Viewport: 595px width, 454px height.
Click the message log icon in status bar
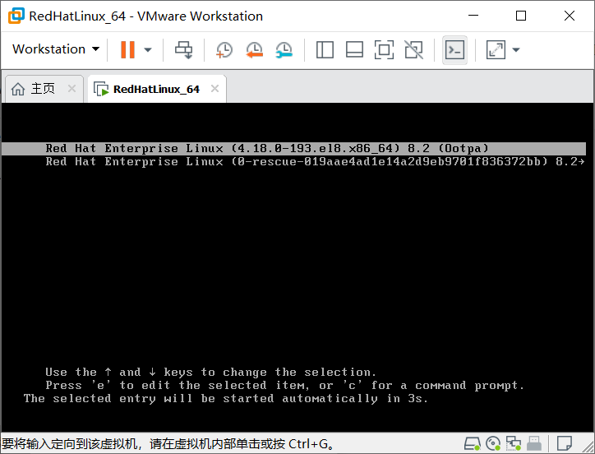pyautogui.click(x=565, y=443)
